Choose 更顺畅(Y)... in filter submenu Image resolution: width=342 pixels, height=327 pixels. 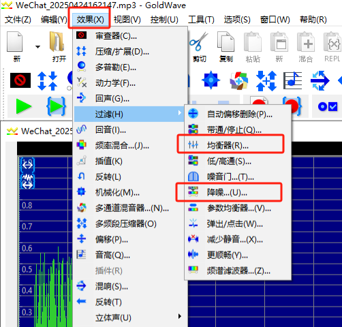238,255
